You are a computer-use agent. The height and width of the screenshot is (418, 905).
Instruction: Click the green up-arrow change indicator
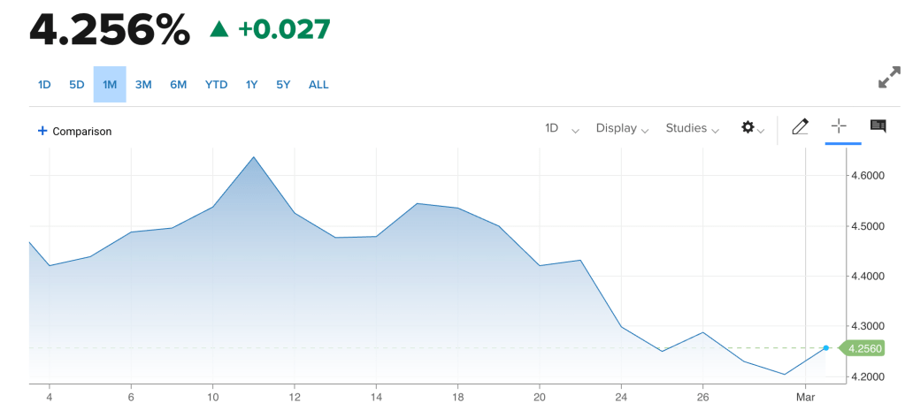[219, 29]
